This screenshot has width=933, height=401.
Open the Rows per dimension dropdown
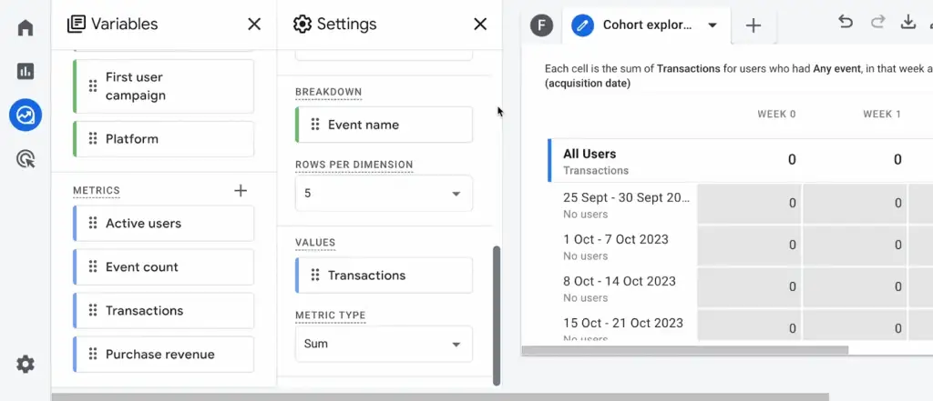384,194
